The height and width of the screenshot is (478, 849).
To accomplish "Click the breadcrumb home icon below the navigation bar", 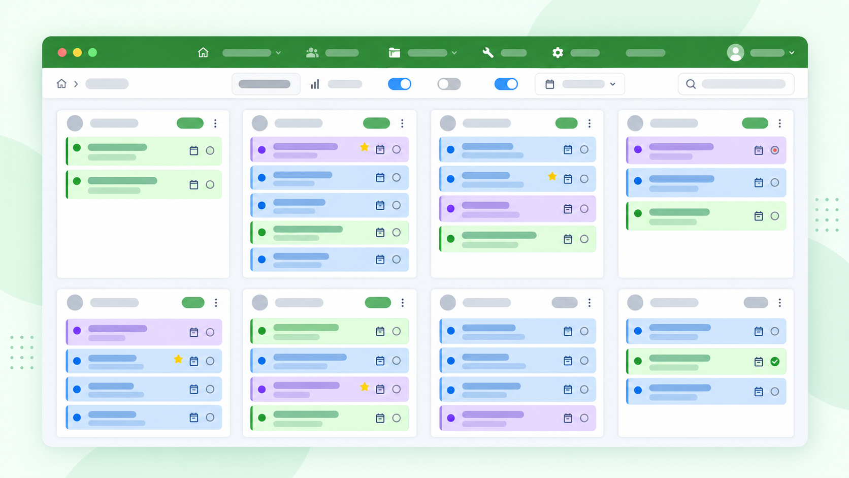I will pos(61,83).
